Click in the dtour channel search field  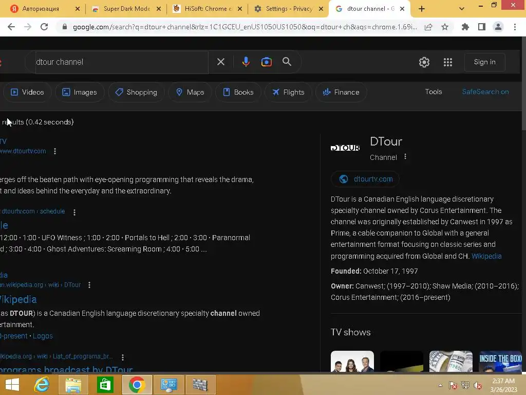coord(121,62)
